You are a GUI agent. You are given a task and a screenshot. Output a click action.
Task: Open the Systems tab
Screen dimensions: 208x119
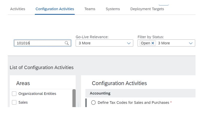pos(113,9)
